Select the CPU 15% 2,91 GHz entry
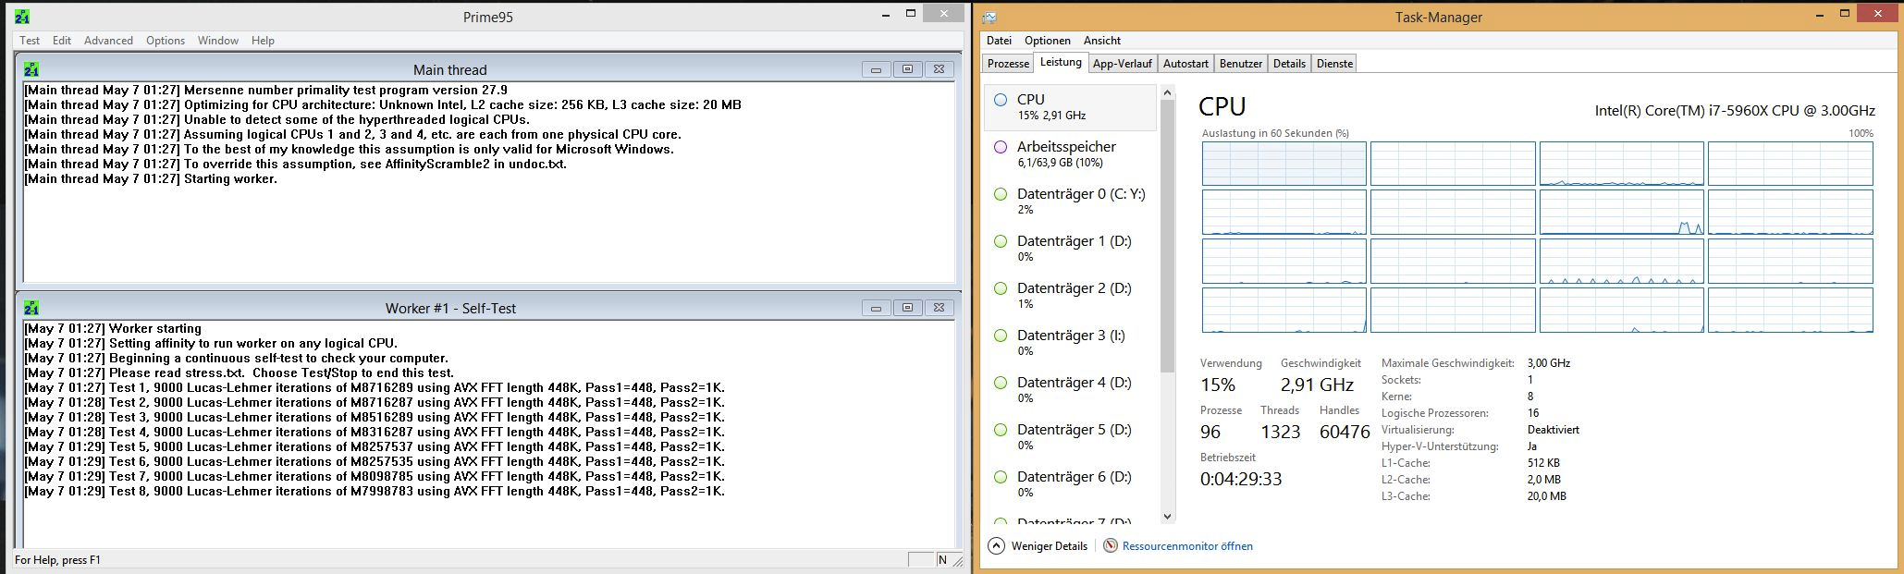The height and width of the screenshot is (574, 1904). click(1070, 107)
